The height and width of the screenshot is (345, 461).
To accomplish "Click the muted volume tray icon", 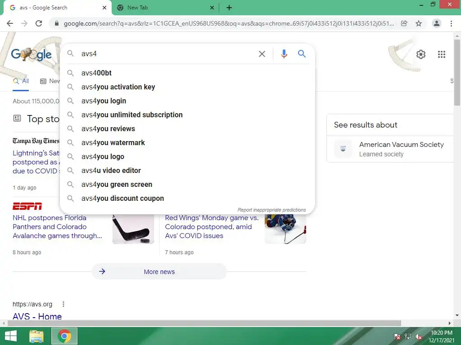I will point(419,336).
